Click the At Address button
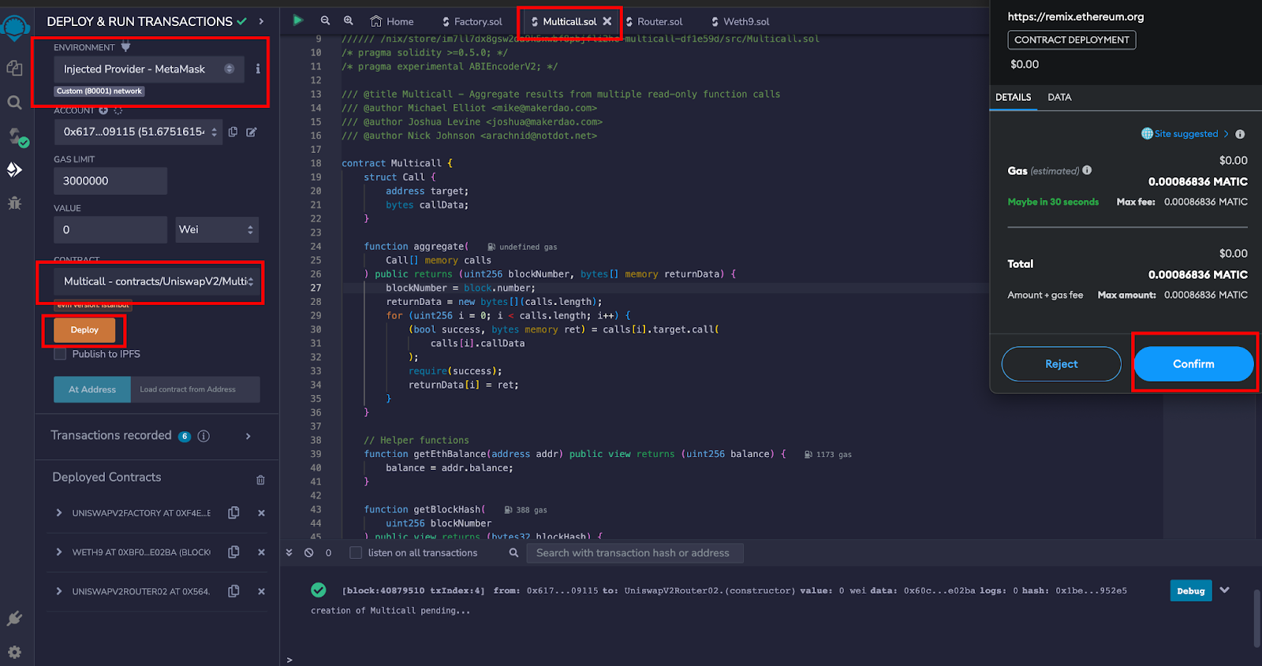1262x666 pixels. (92, 389)
